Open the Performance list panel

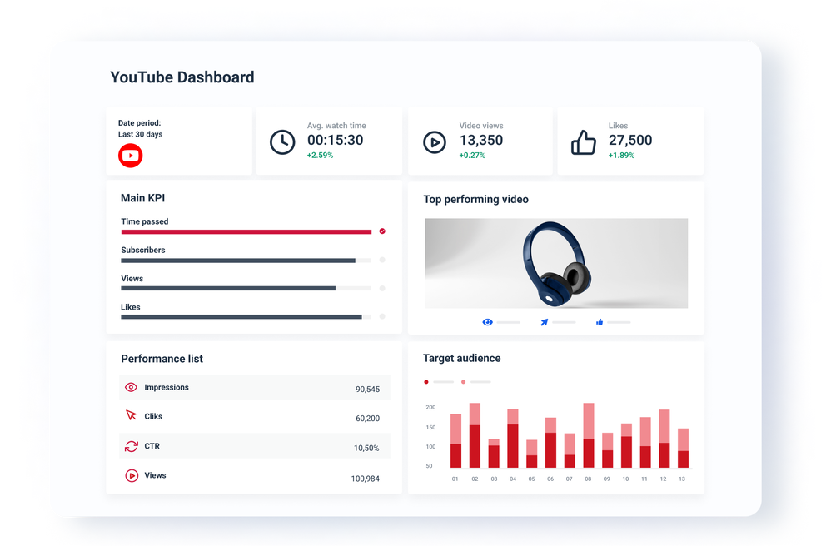pyautogui.click(x=162, y=359)
